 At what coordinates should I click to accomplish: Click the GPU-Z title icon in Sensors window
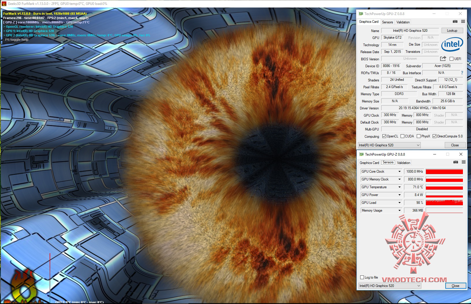[x=361, y=154]
